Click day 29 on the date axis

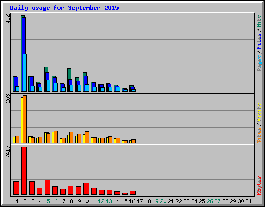click(x=233, y=201)
